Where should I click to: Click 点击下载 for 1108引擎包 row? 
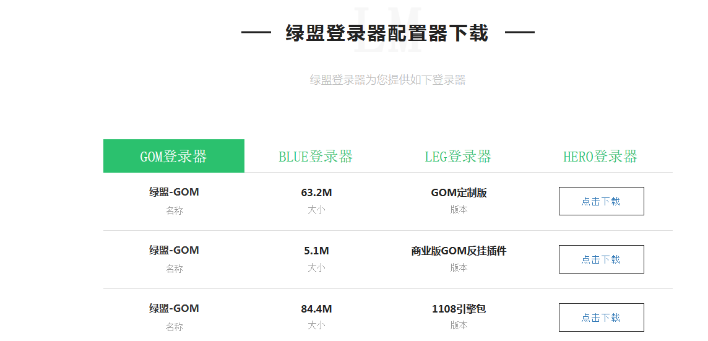601,317
